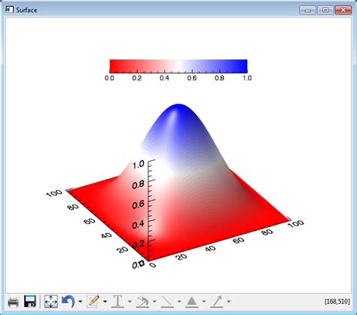Open the arrow annotation tool dropdown
This screenshot has width=357, height=315.
228,301
